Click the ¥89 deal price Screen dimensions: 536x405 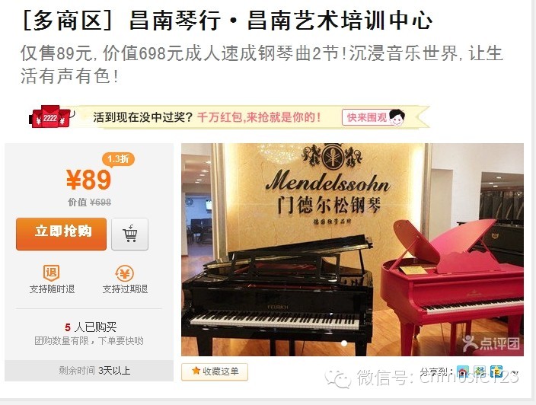coord(89,180)
